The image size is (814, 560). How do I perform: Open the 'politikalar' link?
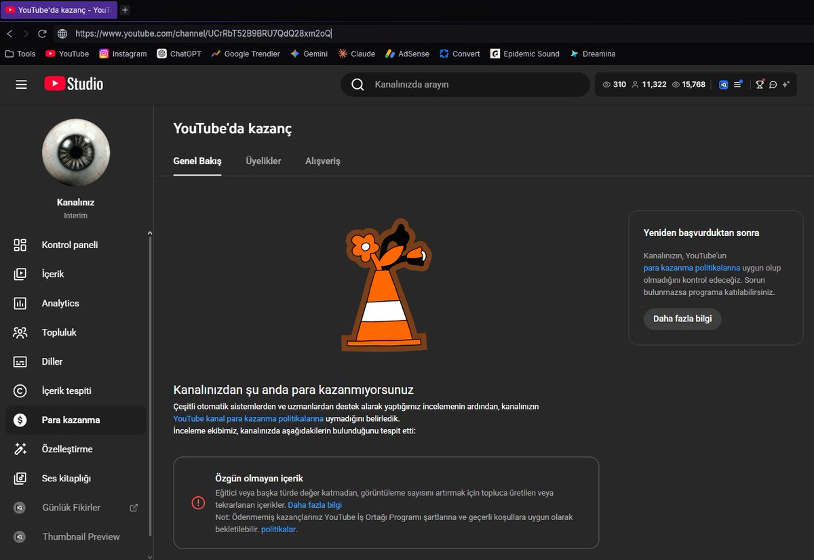tap(279, 529)
